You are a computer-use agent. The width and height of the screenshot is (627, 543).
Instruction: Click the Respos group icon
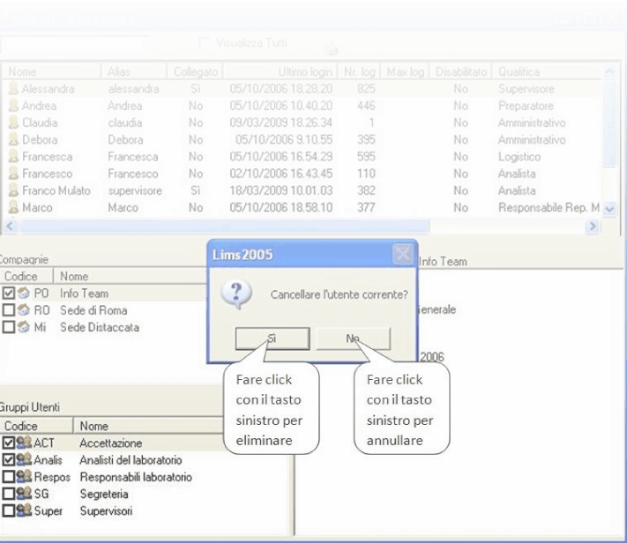24,476
